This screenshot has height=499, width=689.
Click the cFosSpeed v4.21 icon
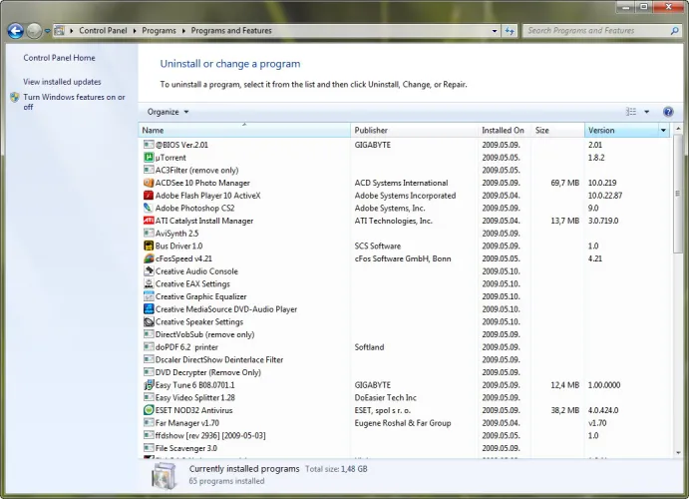pyautogui.click(x=149, y=258)
